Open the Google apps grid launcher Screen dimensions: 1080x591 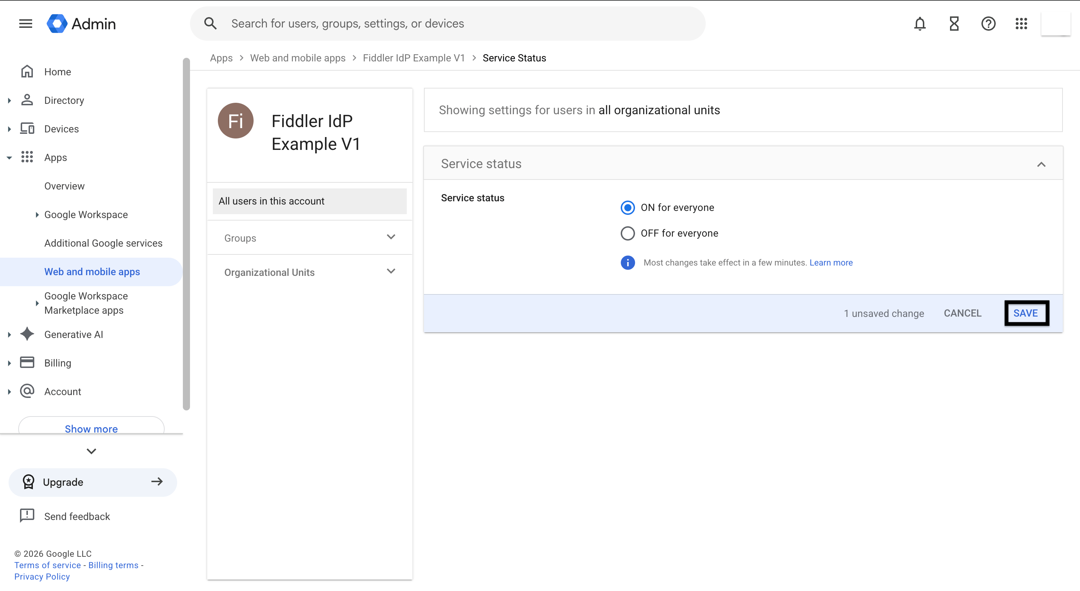point(1021,24)
